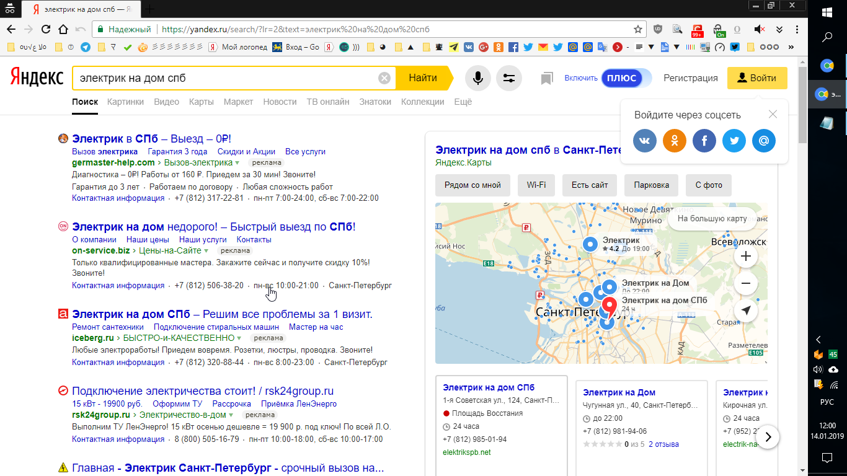This screenshot has width=847, height=476.
Task: Open the 'Вход – Go' bookmark
Action: [295, 46]
